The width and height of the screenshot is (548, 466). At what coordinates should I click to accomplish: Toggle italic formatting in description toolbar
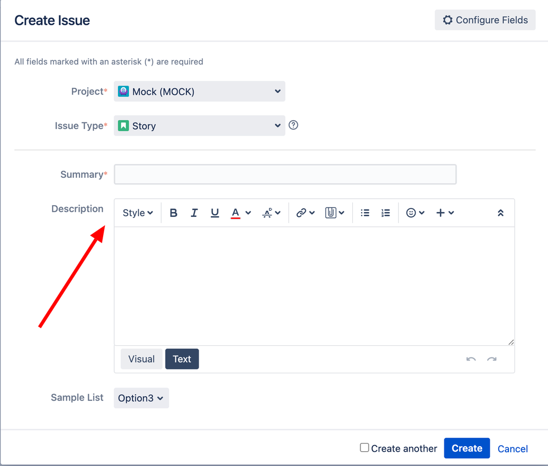pyautogui.click(x=194, y=213)
